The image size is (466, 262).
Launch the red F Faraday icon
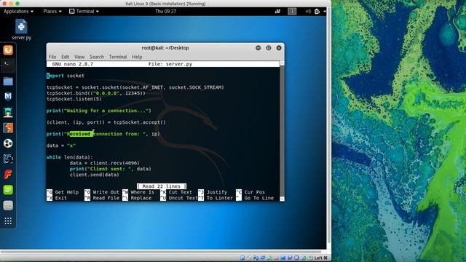[x=8, y=175]
